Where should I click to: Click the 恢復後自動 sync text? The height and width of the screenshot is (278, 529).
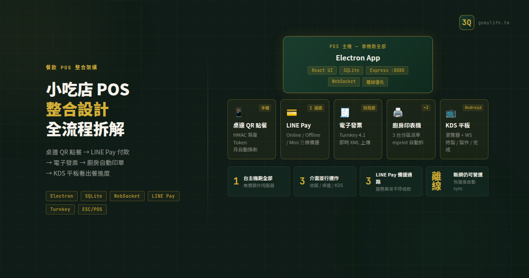[x=464, y=185]
